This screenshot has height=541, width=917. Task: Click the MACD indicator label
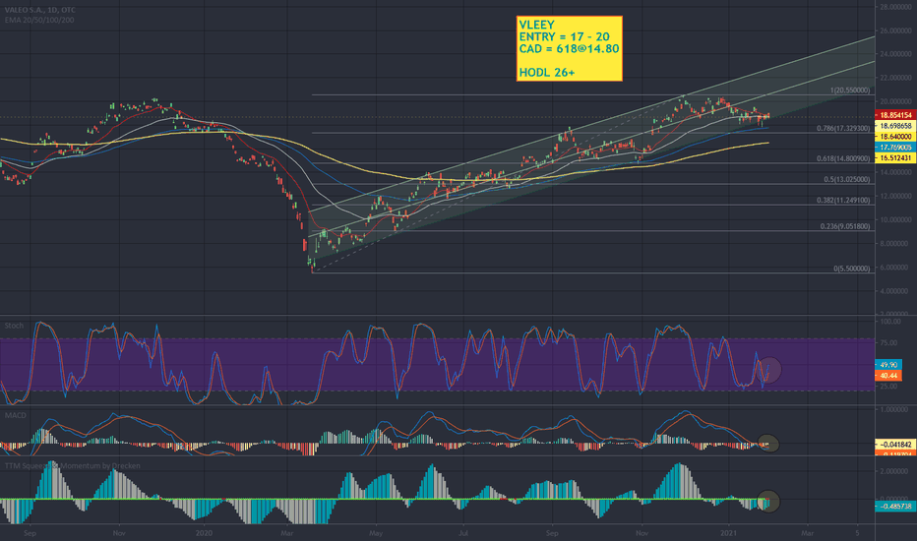point(15,415)
